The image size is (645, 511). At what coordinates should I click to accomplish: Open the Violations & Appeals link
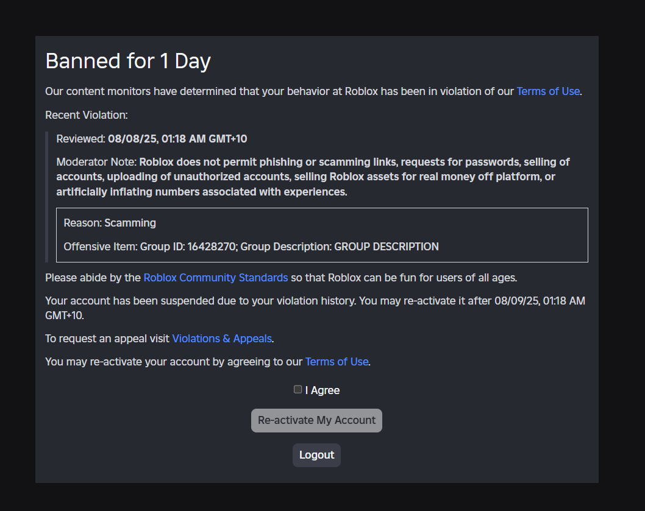pos(222,339)
